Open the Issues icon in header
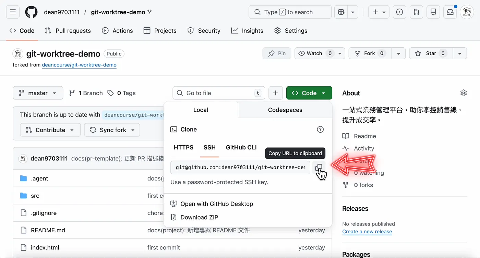Image resolution: width=480 pixels, height=258 pixels. [x=399, y=12]
